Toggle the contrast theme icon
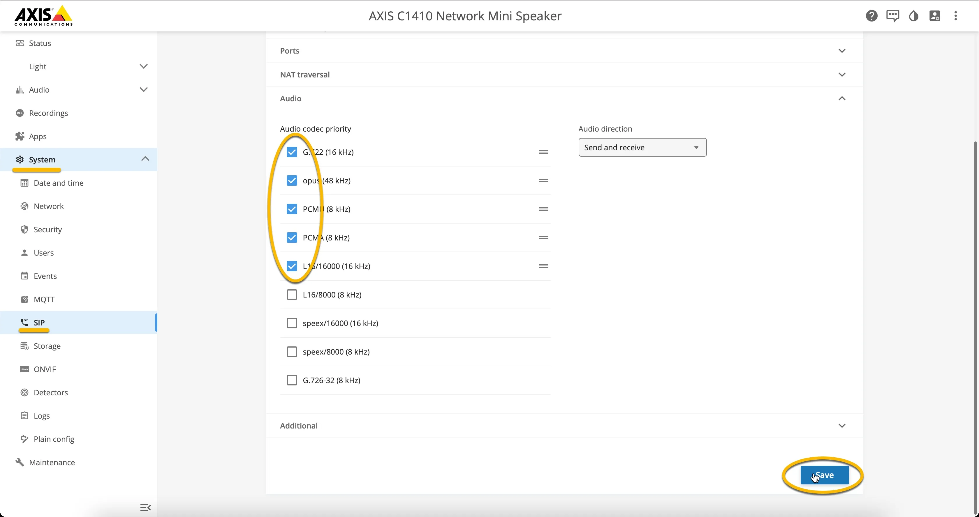 coord(914,16)
